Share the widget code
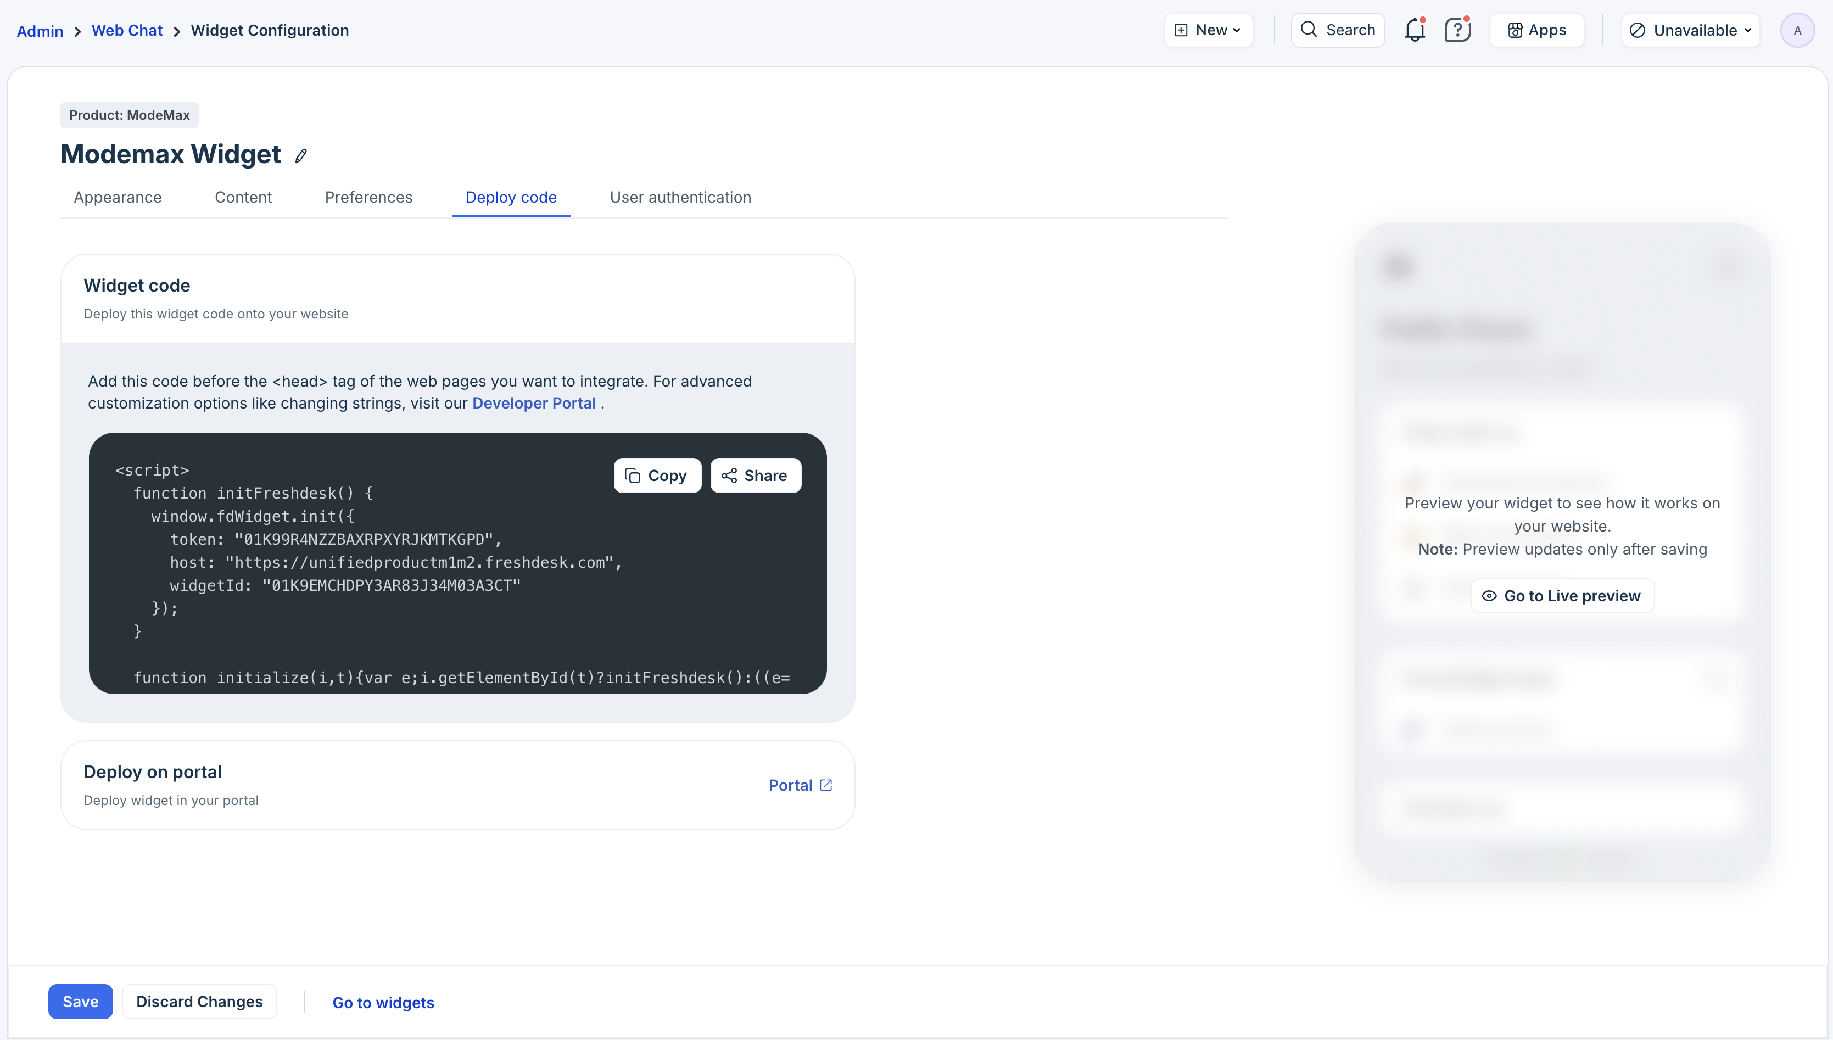Image resolution: width=1833 pixels, height=1040 pixels. click(x=755, y=476)
